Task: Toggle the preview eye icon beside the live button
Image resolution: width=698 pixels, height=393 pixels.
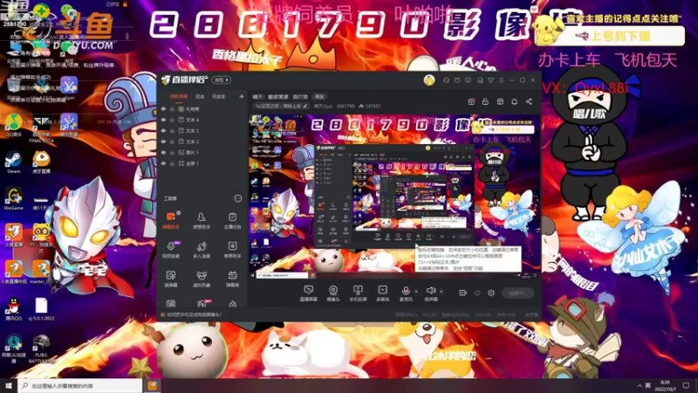Action: point(477,293)
